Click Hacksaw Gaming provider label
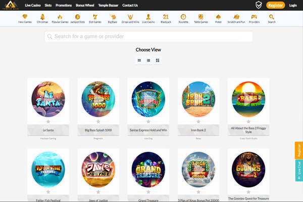Viewport: 303px width, 202px height. [48, 138]
